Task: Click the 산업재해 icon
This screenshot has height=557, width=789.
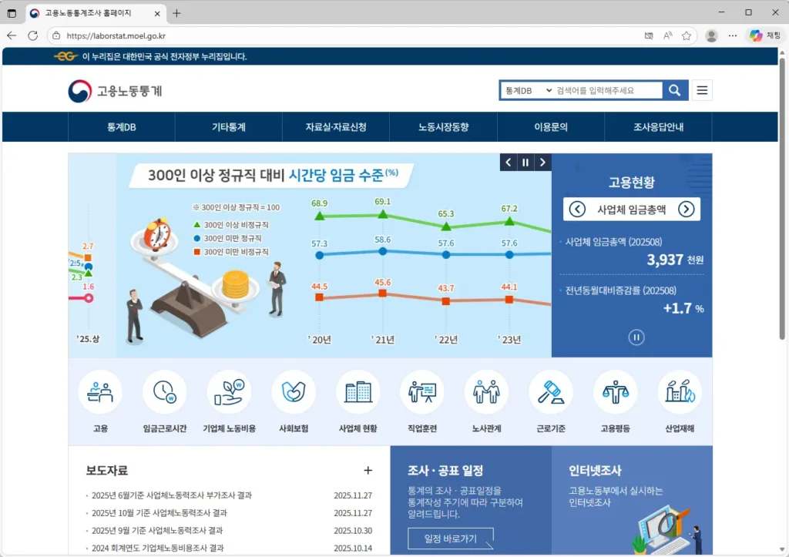Action: click(x=679, y=393)
